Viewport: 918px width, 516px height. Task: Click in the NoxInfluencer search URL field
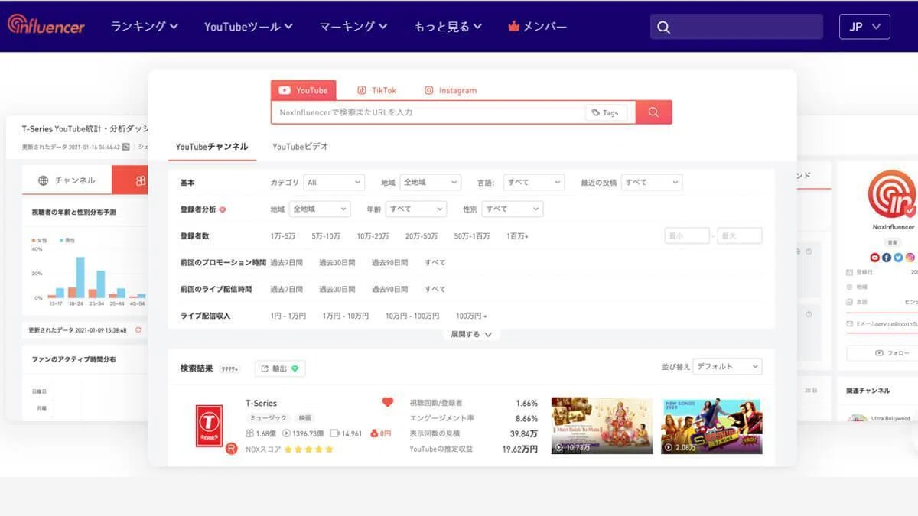[428, 112]
